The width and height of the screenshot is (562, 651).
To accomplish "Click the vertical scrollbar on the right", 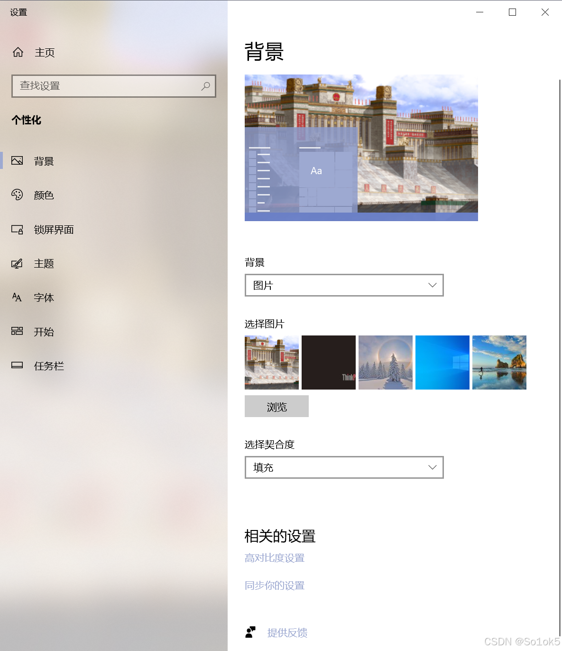I will 560,358.
